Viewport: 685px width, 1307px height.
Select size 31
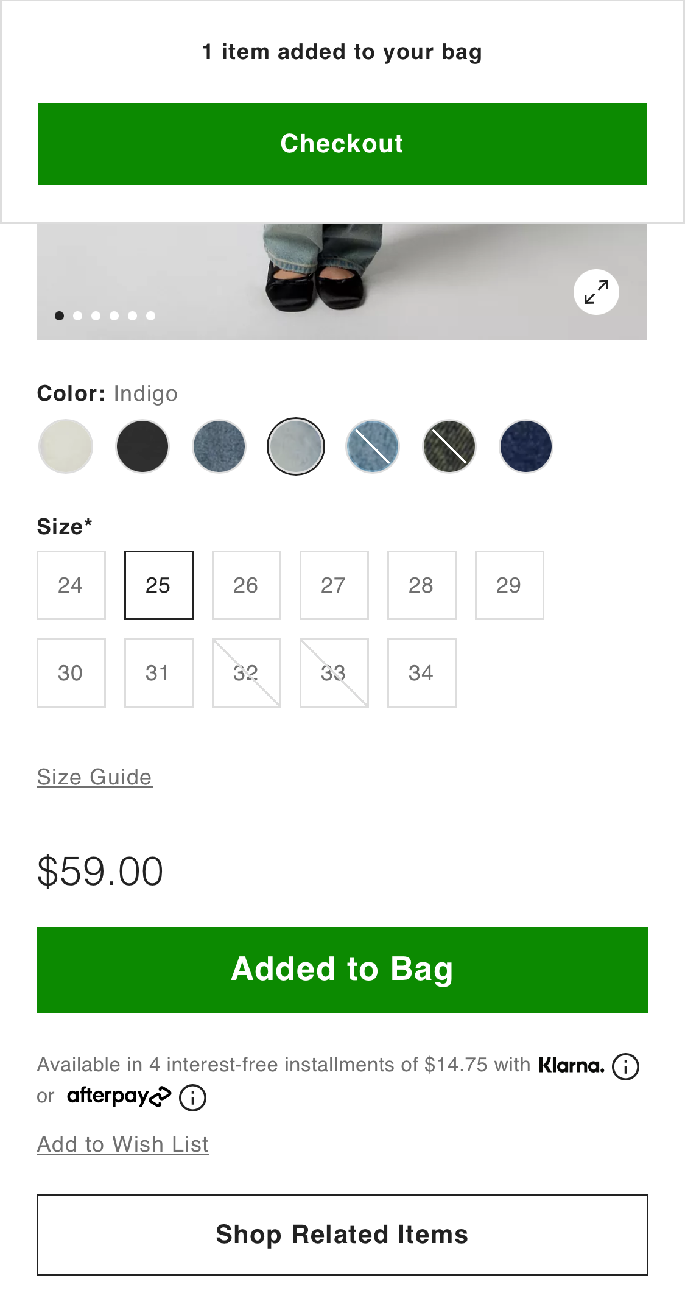(158, 672)
